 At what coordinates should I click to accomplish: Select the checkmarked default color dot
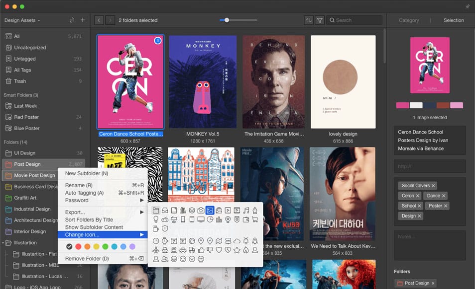click(x=69, y=246)
